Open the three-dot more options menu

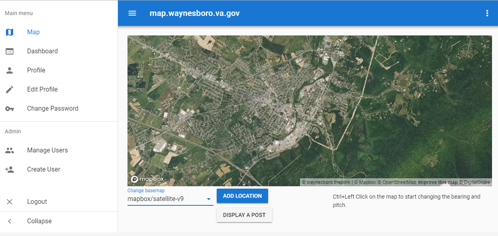[487, 13]
